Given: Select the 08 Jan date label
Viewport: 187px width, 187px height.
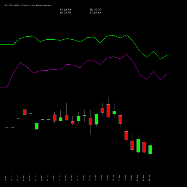Looking at the screenshot, I should (x=125, y=178).
